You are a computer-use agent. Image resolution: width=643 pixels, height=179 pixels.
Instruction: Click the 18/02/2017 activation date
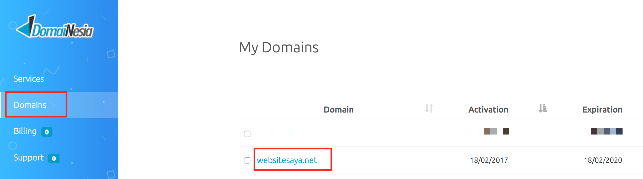click(x=489, y=160)
